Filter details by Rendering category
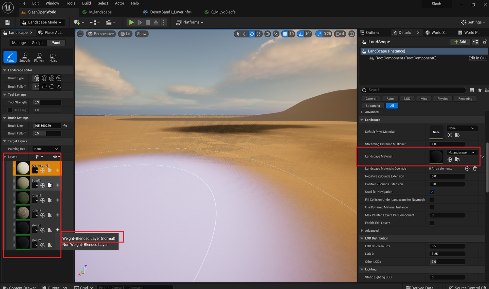 465,99
